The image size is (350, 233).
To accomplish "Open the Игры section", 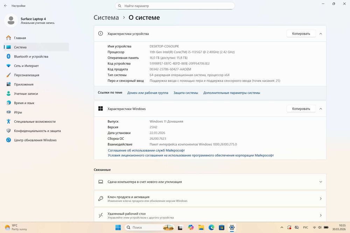I will pyautogui.click(x=36, y=112).
